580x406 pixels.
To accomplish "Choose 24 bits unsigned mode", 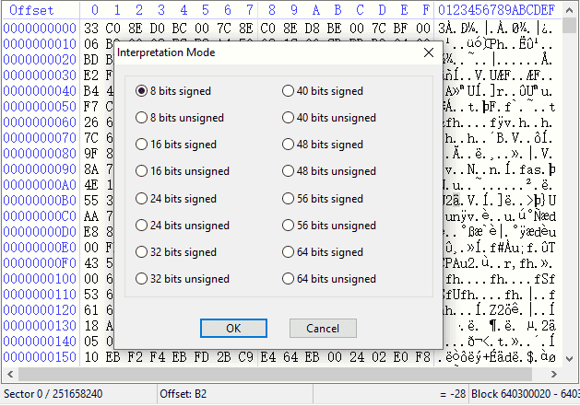I will (x=141, y=226).
